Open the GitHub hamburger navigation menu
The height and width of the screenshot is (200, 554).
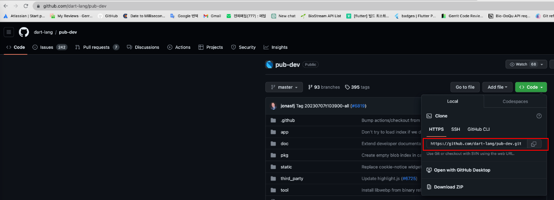coord(9,32)
